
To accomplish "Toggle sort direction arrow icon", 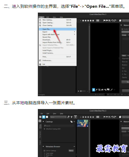I will coord(68,117).
